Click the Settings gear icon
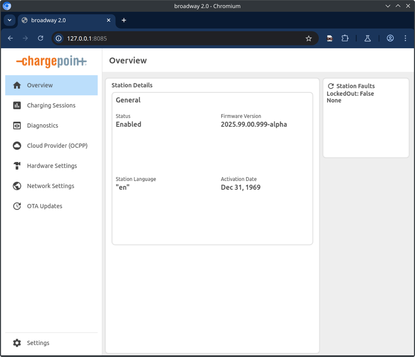The width and height of the screenshot is (415, 357). pos(17,343)
